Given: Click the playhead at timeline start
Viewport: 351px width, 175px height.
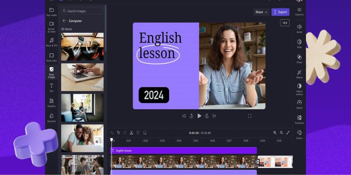Looking at the screenshot, I should [x=111, y=140].
